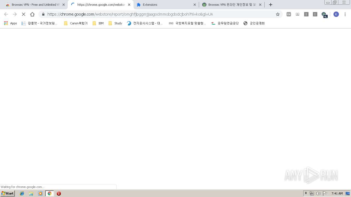Click the address bar URL

130,14
